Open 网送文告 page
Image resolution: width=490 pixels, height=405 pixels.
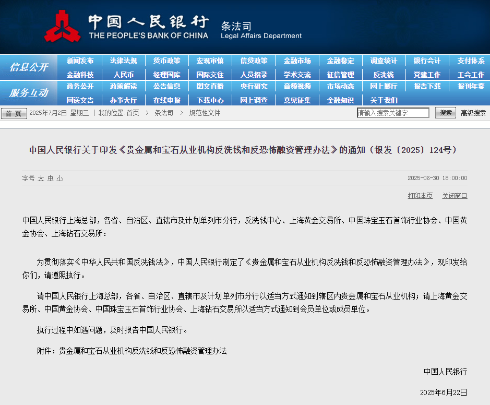(80, 100)
